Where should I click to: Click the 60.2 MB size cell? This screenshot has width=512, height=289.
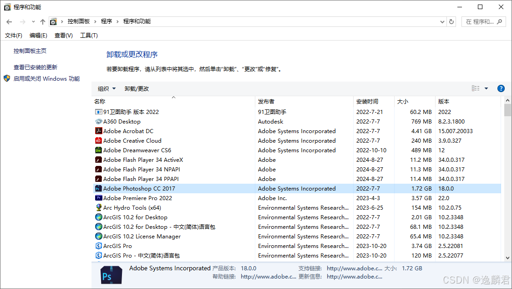pos(421,112)
